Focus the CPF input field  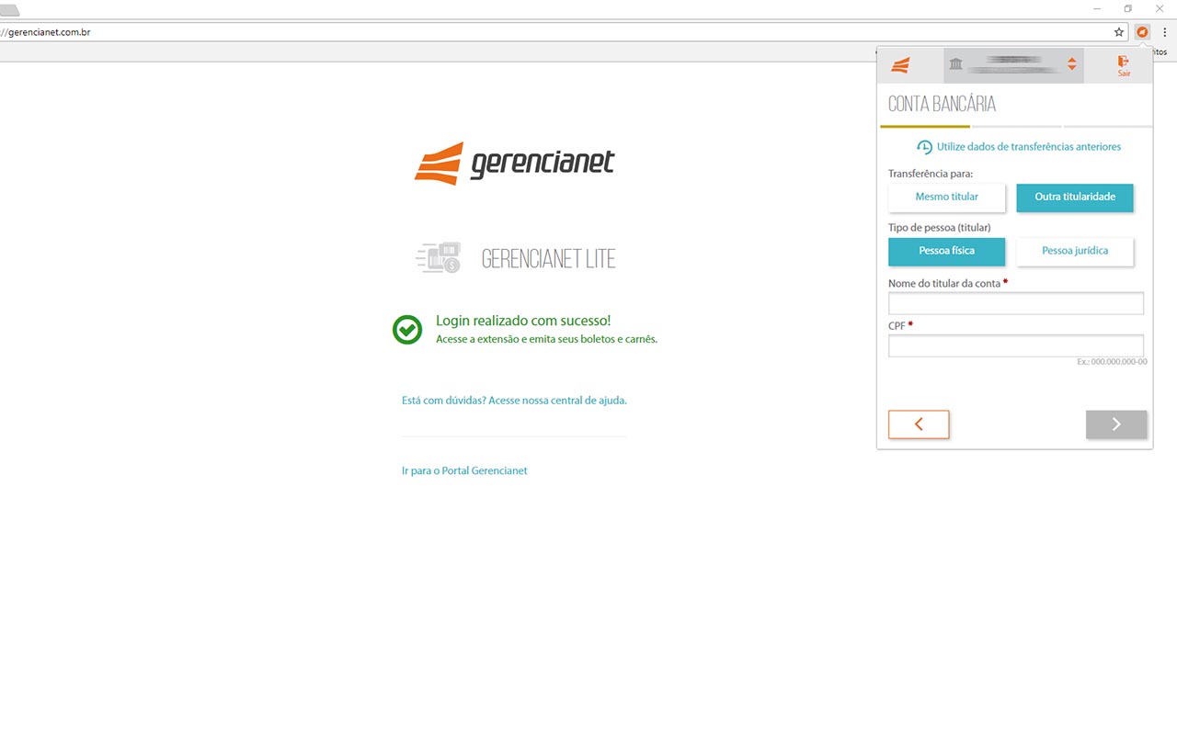(x=1016, y=345)
